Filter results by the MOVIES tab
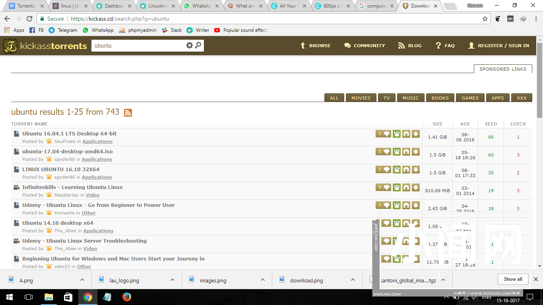The height and width of the screenshot is (305, 543). tap(361, 98)
